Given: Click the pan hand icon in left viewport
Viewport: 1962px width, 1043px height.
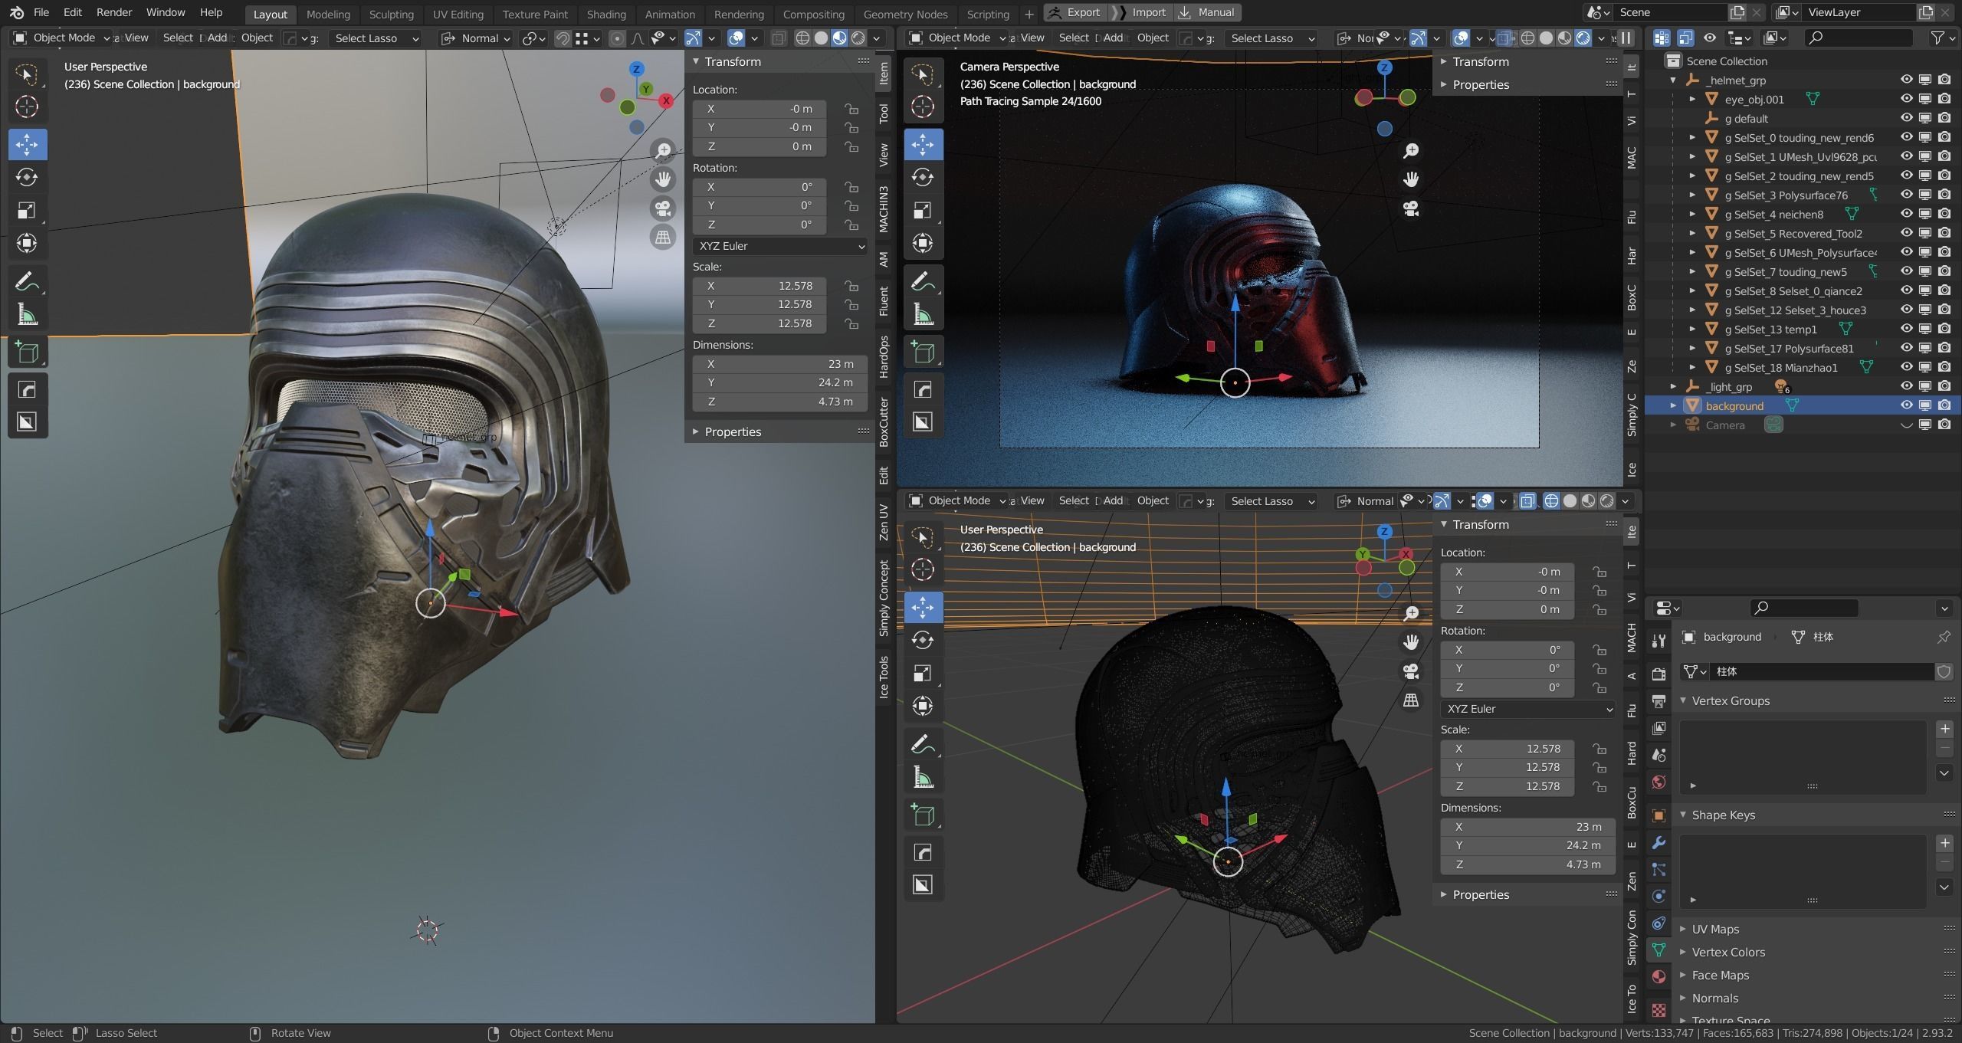Looking at the screenshot, I should [664, 179].
